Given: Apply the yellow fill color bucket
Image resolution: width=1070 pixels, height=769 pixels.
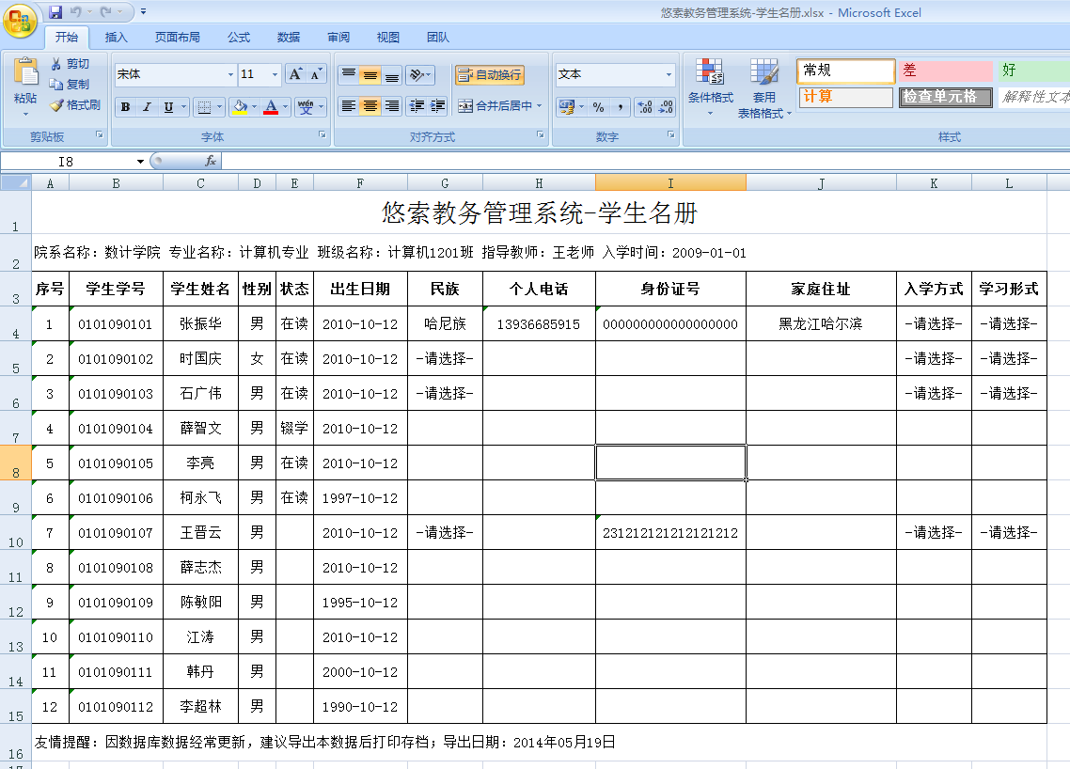Looking at the screenshot, I should pyautogui.click(x=240, y=106).
